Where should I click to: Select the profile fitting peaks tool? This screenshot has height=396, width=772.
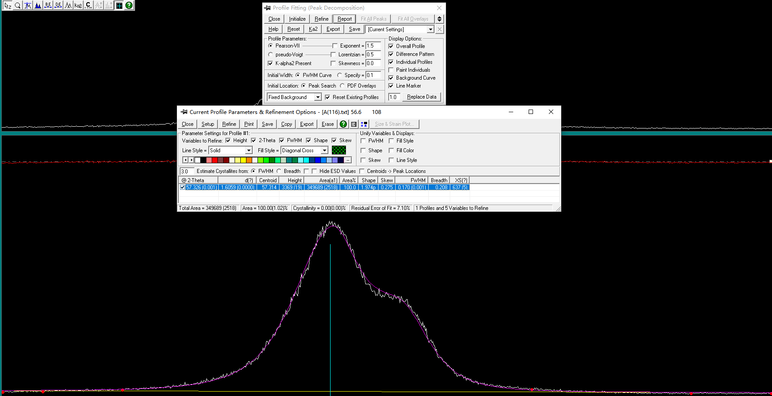click(68, 5)
